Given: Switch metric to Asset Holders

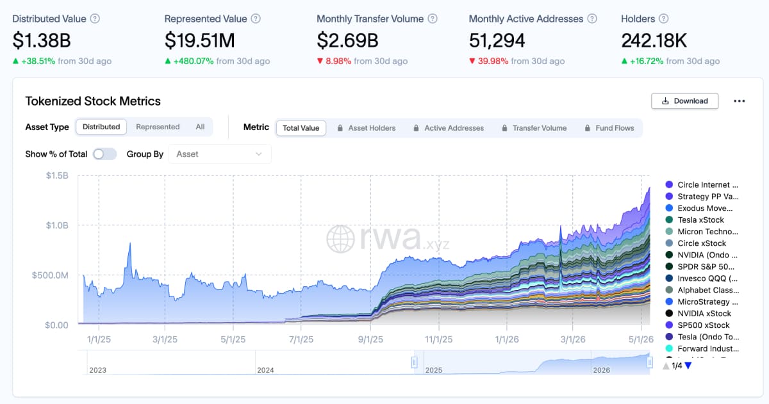Looking at the screenshot, I should pyautogui.click(x=365, y=128).
